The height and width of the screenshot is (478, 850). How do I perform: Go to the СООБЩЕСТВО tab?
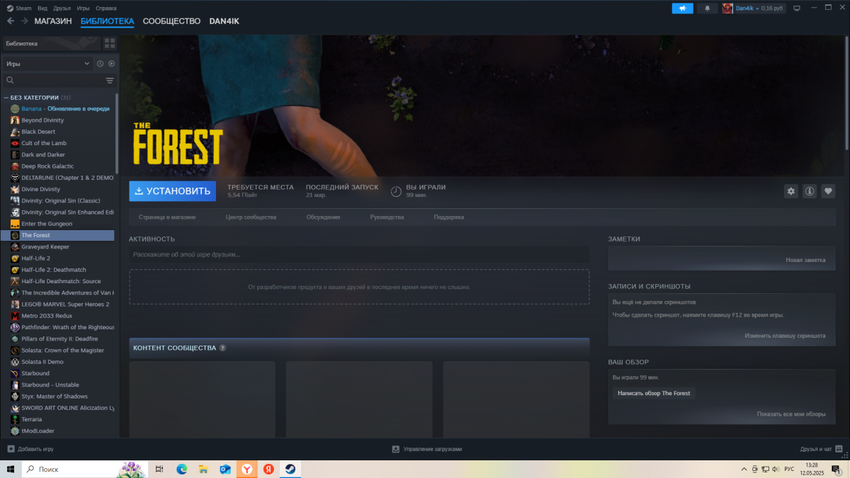point(171,21)
